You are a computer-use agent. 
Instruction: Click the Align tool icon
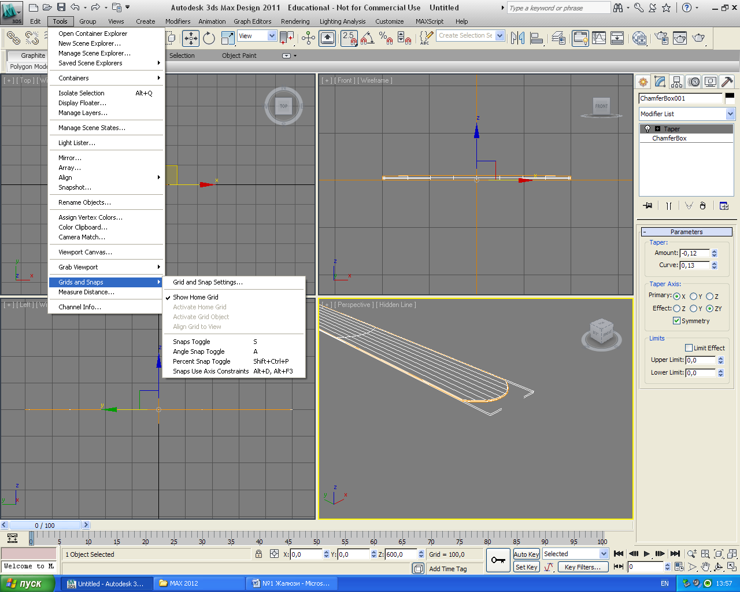tap(537, 38)
